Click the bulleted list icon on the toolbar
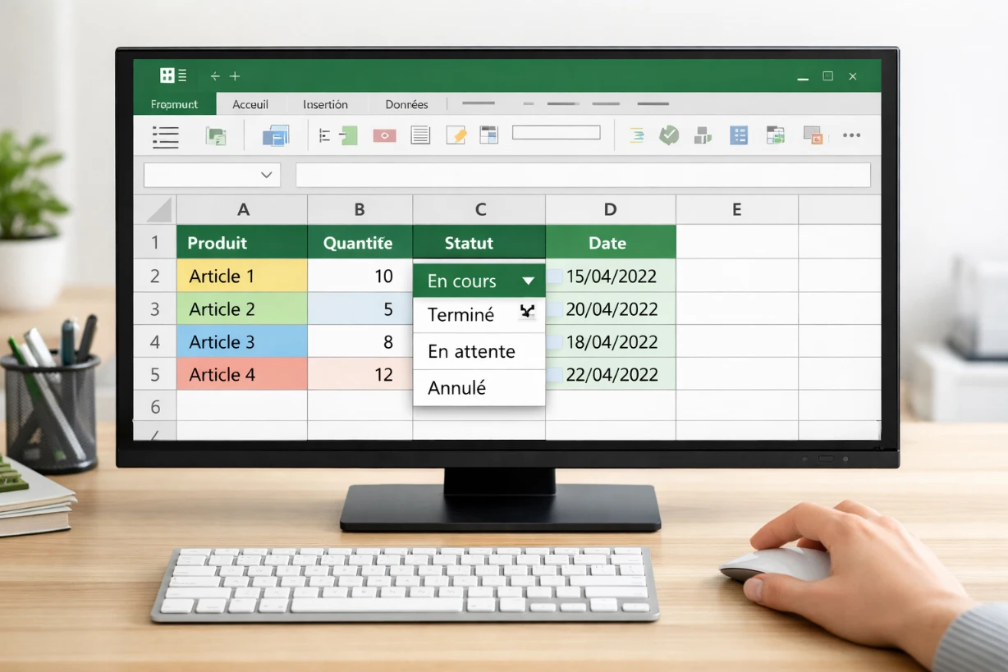The width and height of the screenshot is (1008, 672). (x=164, y=137)
